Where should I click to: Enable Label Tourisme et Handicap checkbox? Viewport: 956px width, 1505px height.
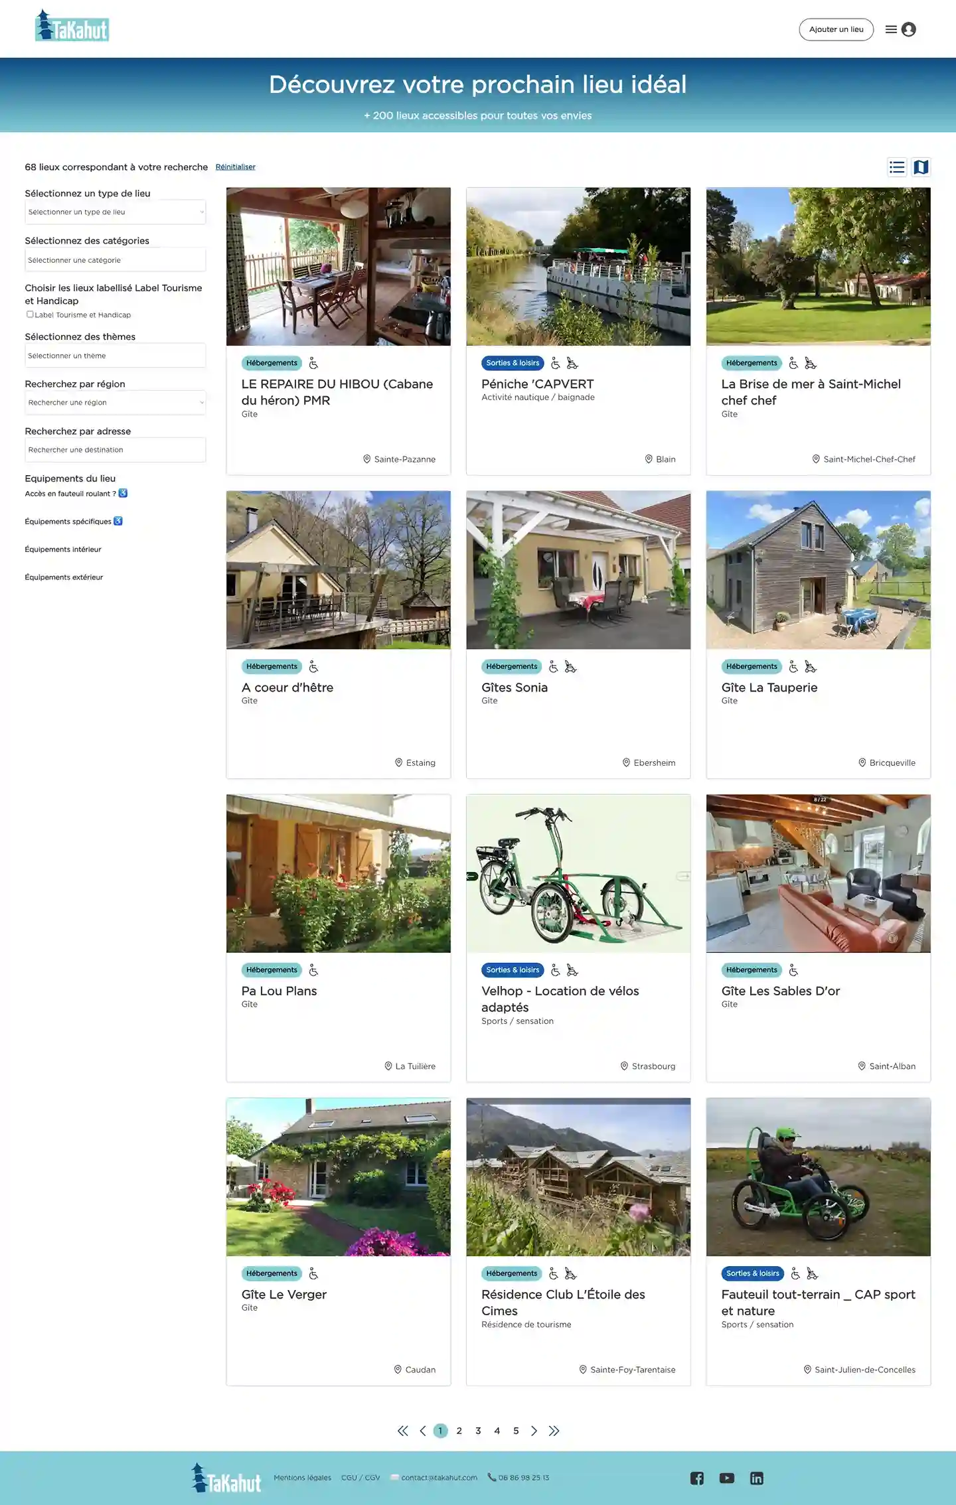[x=30, y=315]
